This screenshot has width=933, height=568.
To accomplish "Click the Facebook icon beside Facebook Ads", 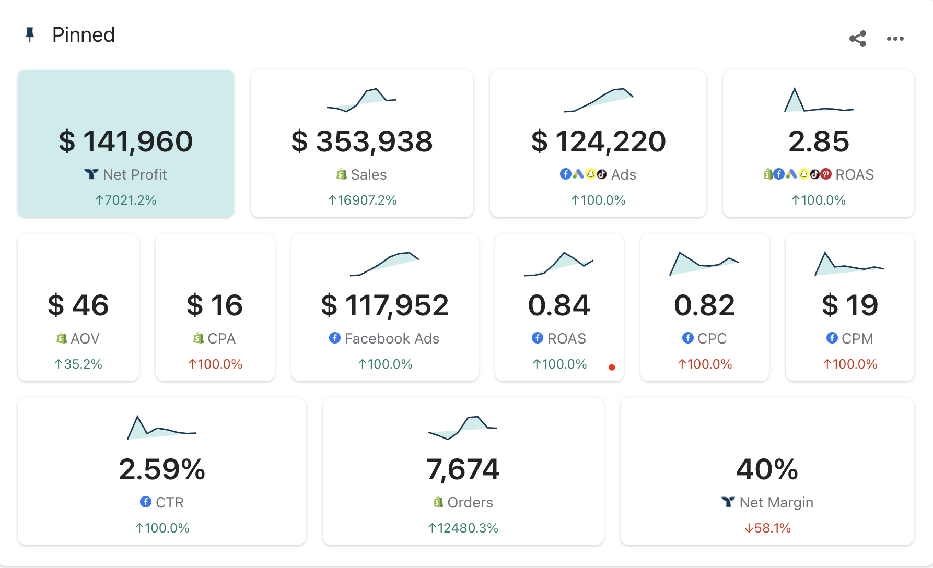I will 335,338.
